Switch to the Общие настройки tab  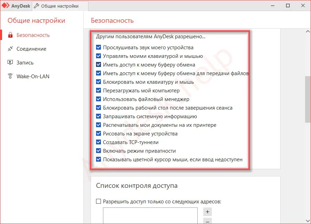pyautogui.click(x=60, y=6)
